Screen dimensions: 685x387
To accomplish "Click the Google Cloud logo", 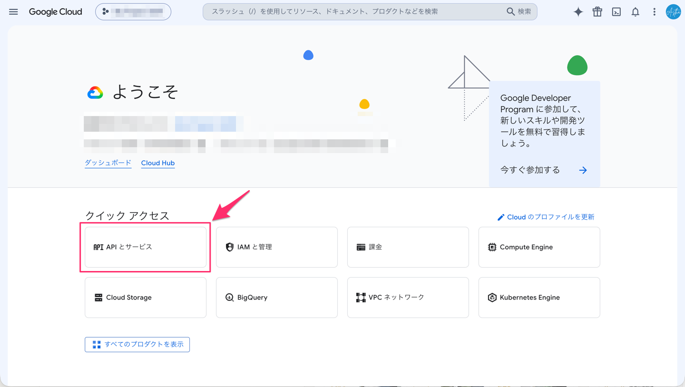I will point(55,12).
